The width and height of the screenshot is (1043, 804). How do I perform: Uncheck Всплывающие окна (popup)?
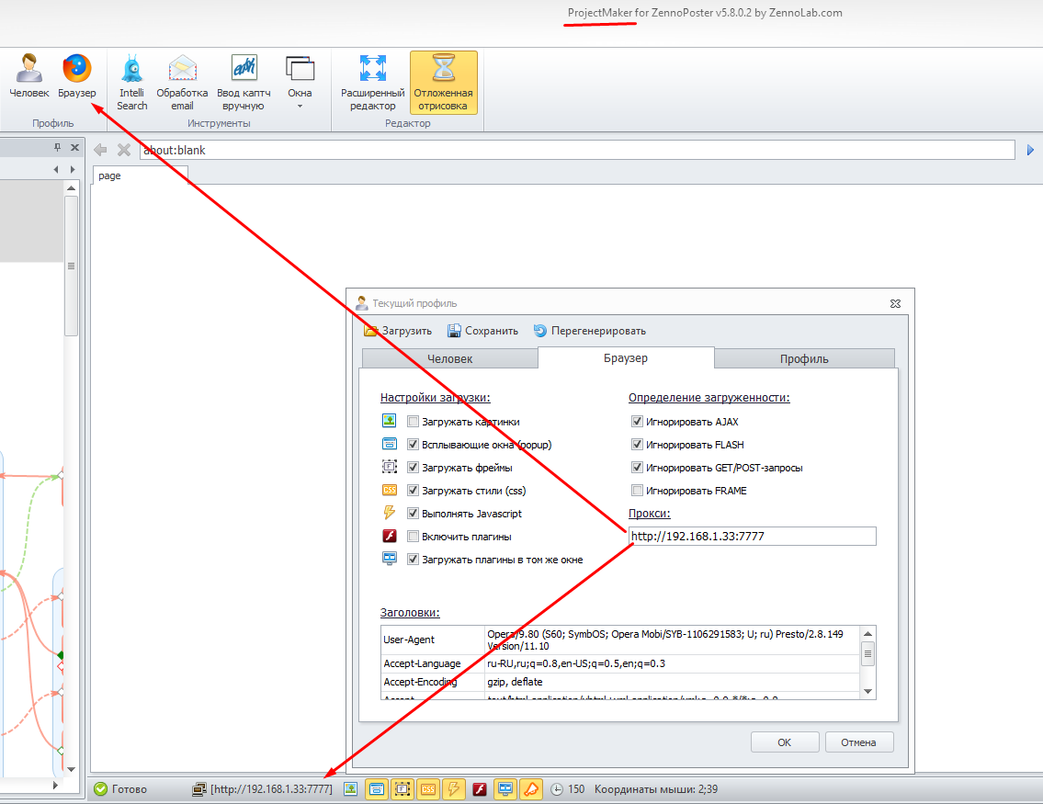414,444
